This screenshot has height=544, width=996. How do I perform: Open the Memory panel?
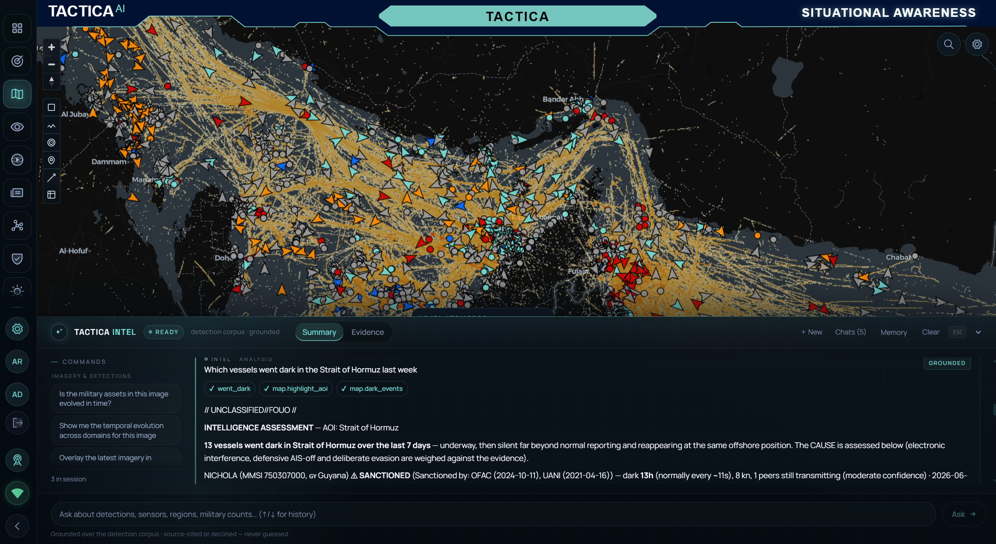click(x=894, y=332)
